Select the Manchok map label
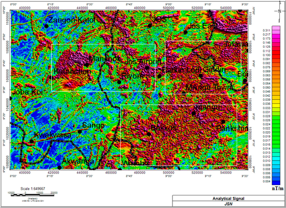Image resolution: width=286 pixels, height=208 pixels. pyautogui.click(x=105, y=59)
